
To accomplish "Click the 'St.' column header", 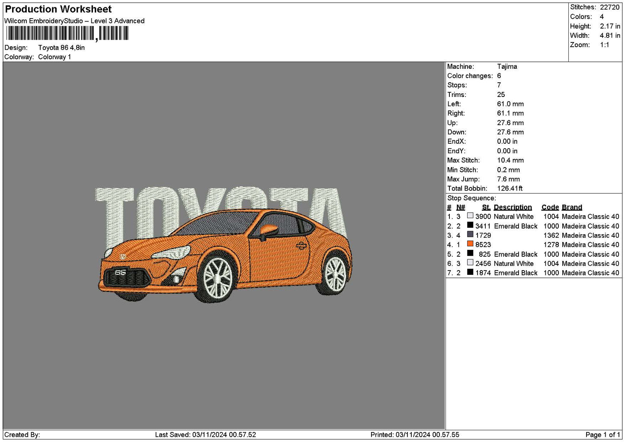I will (x=487, y=207).
